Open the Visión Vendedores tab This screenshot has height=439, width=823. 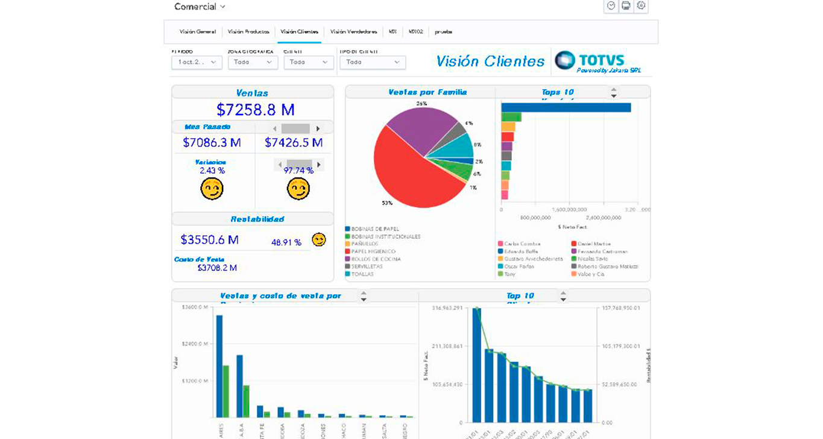[353, 31]
